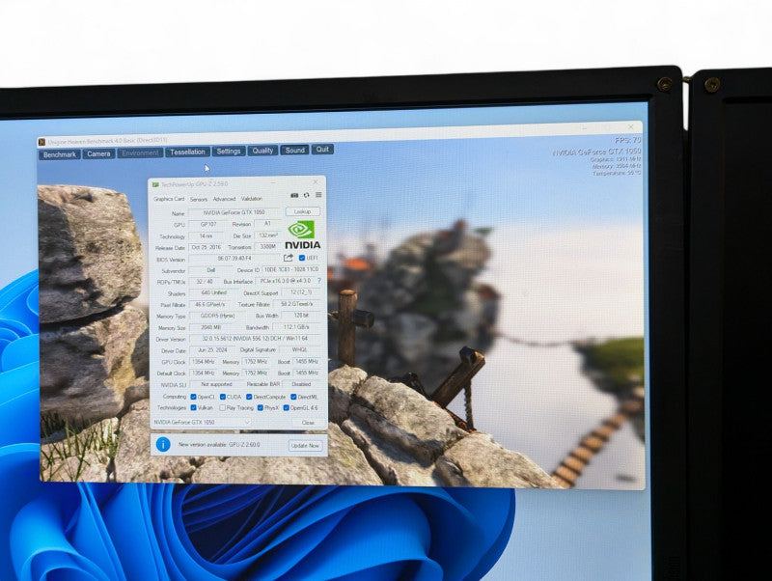Refresh GPU-Z data with refresh icon

[306, 195]
